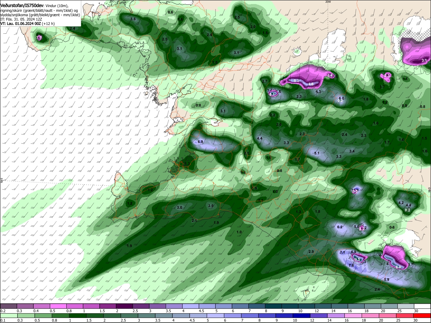Screen dimensions: 431x323
Task: Click the 'IT: Fös. 31. 05. 2024 12Z' line
Action: 21,19
